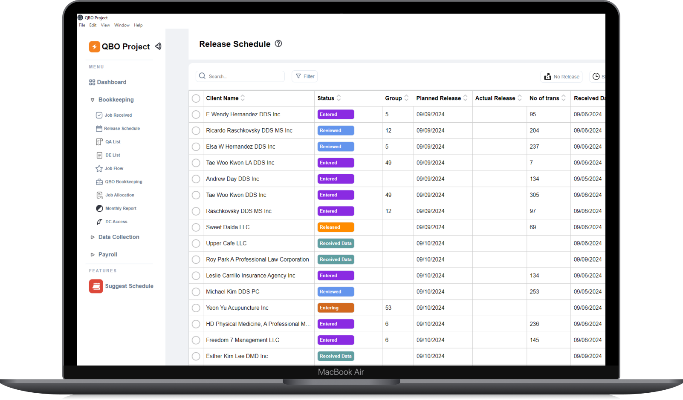
Task: Open Job Received from the sidebar
Action: point(118,115)
